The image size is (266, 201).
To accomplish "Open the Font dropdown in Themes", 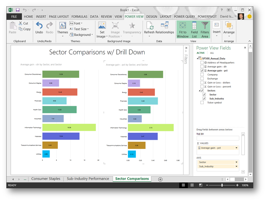I will [76, 23].
